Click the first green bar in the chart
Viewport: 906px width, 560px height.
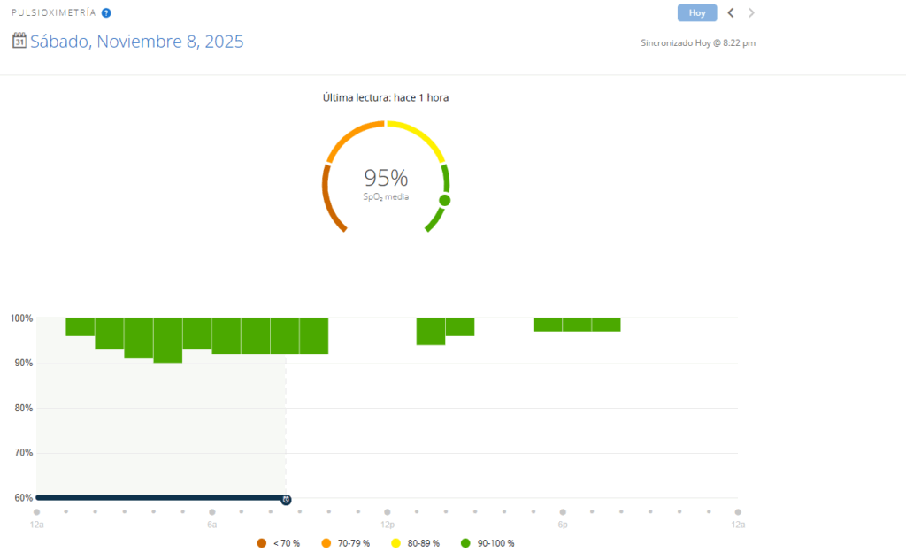tap(80, 326)
